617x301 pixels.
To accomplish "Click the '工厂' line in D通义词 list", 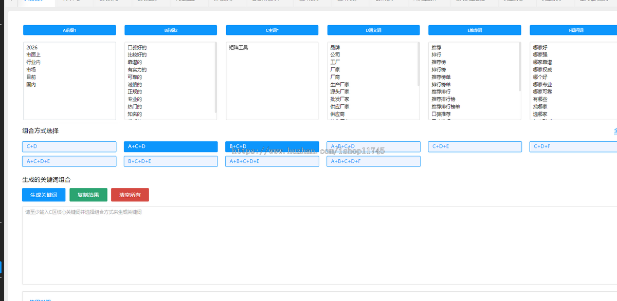I will [335, 62].
